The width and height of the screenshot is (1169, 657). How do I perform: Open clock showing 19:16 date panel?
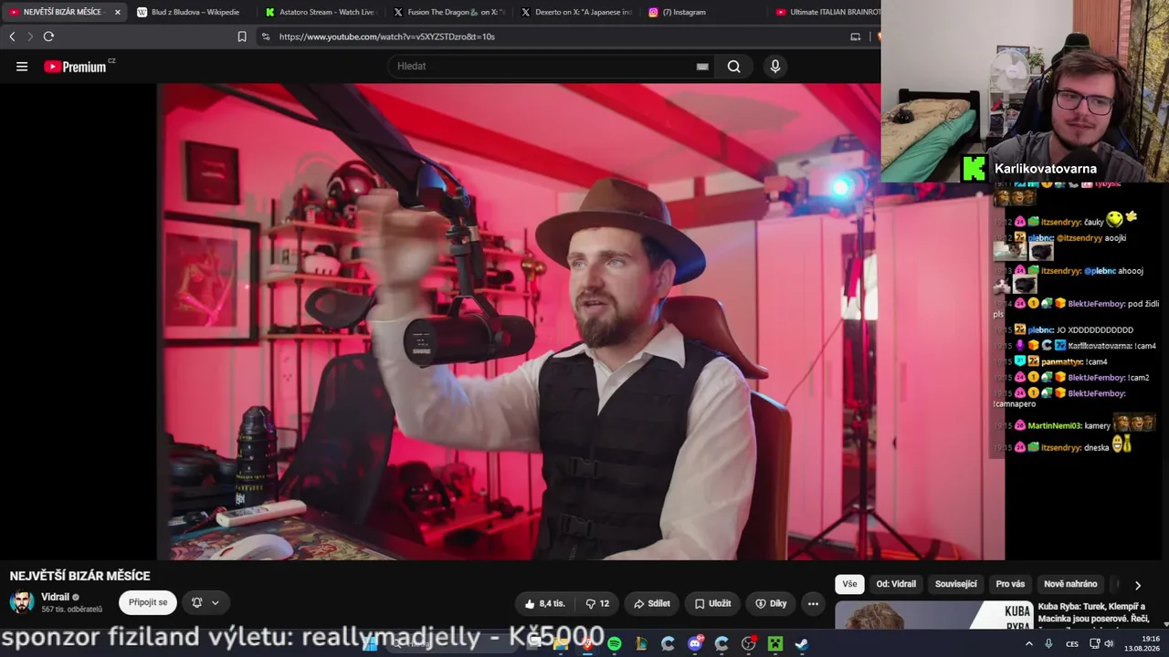click(x=1142, y=643)
